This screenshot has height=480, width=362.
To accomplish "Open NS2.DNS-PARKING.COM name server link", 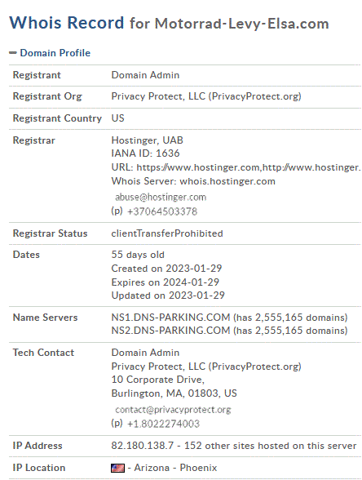I will point(170,331).
